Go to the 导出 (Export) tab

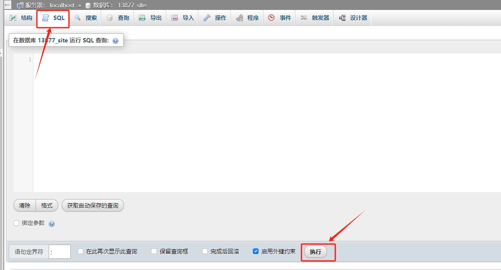click(x=150, y=18)
